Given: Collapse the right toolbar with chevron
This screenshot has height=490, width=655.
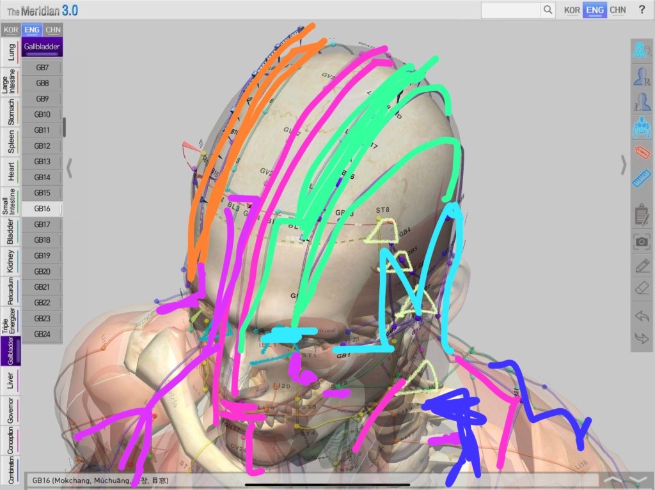Looking at the screenshot, I should pyautogui.click(x=624, y=165).
